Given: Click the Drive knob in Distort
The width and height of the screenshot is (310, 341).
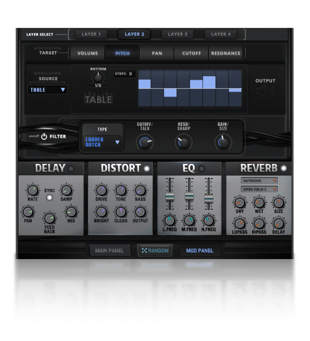Looking at the screenshot, I should [x=101, y=190].
